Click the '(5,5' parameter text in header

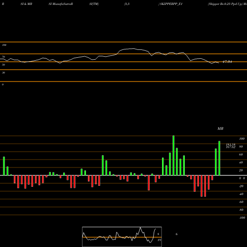127,4
